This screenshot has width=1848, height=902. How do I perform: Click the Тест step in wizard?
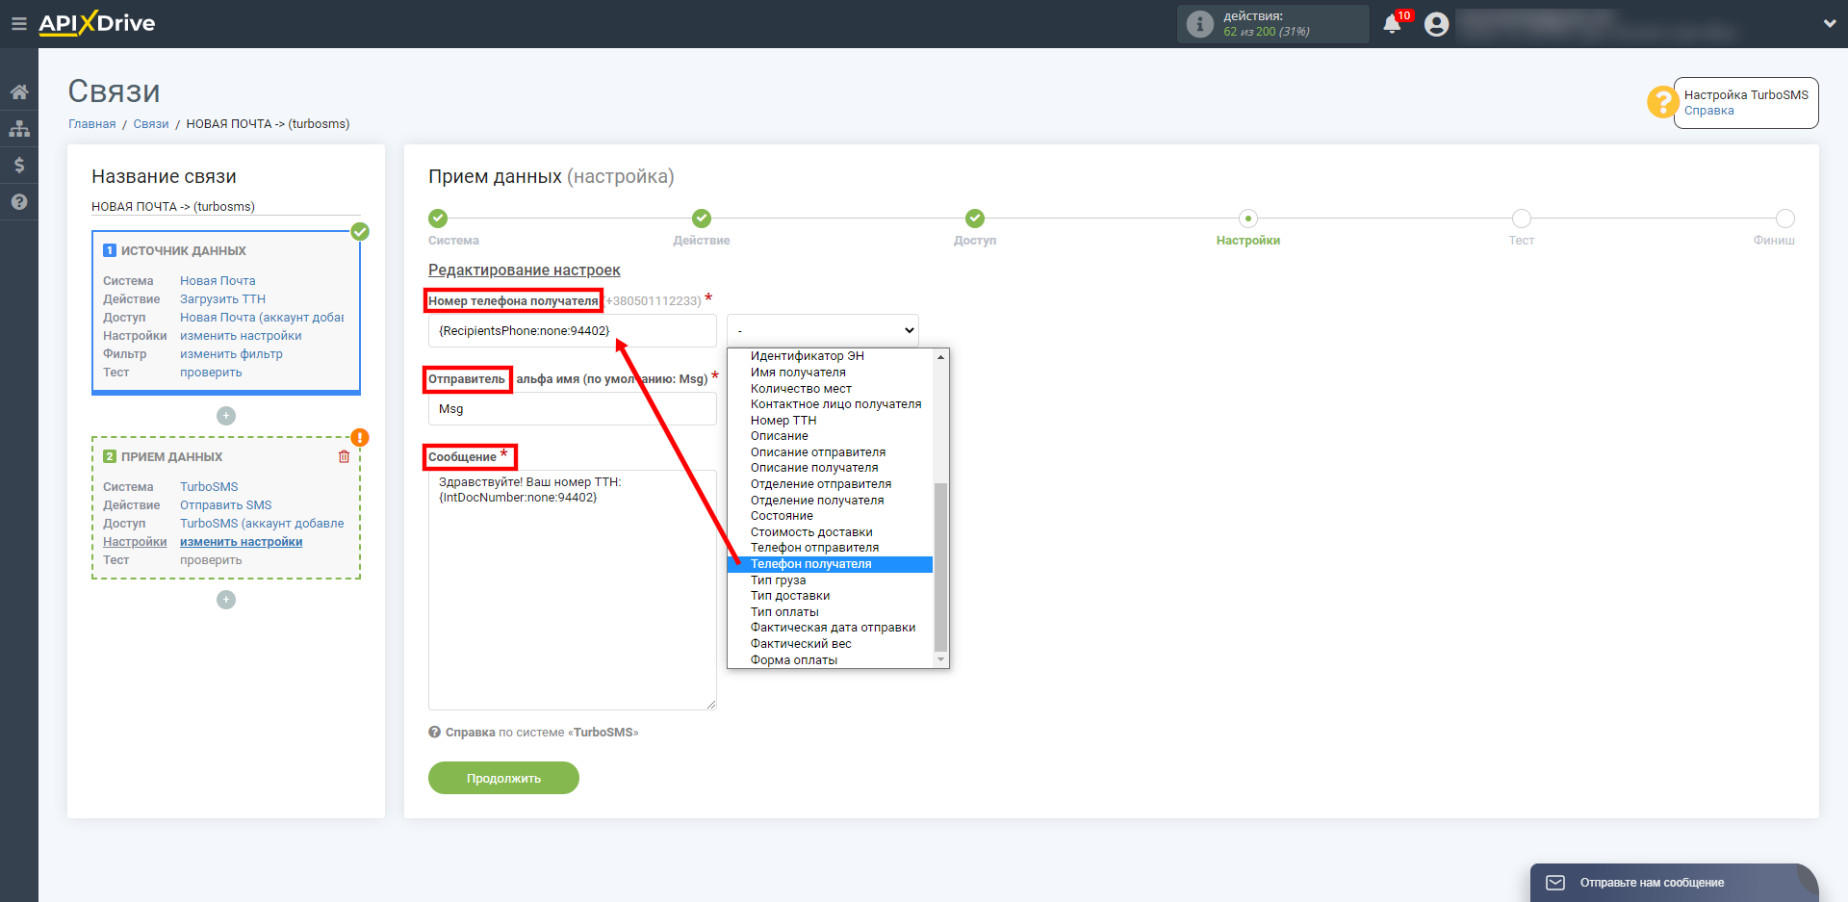click(1522, 219)
